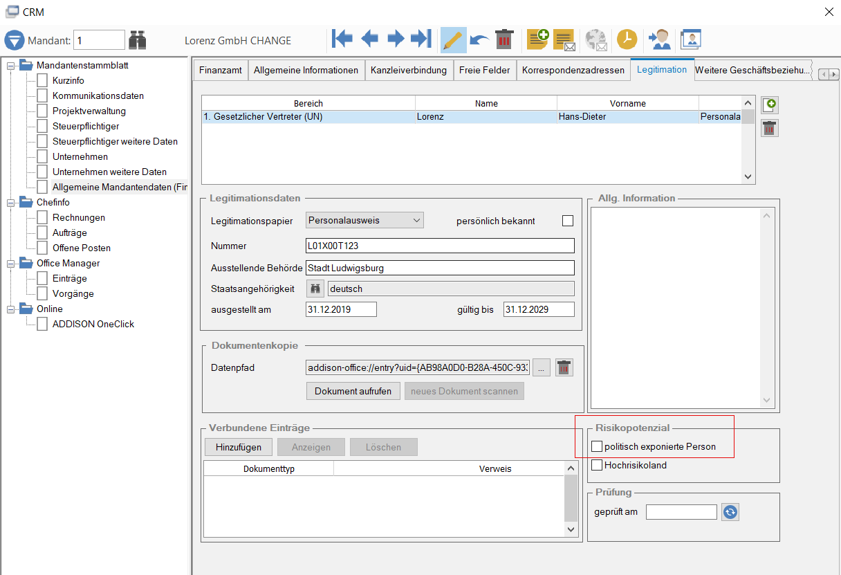
Task: Check persönlich bekannt checkbox
Action: [x=568, y=221]
